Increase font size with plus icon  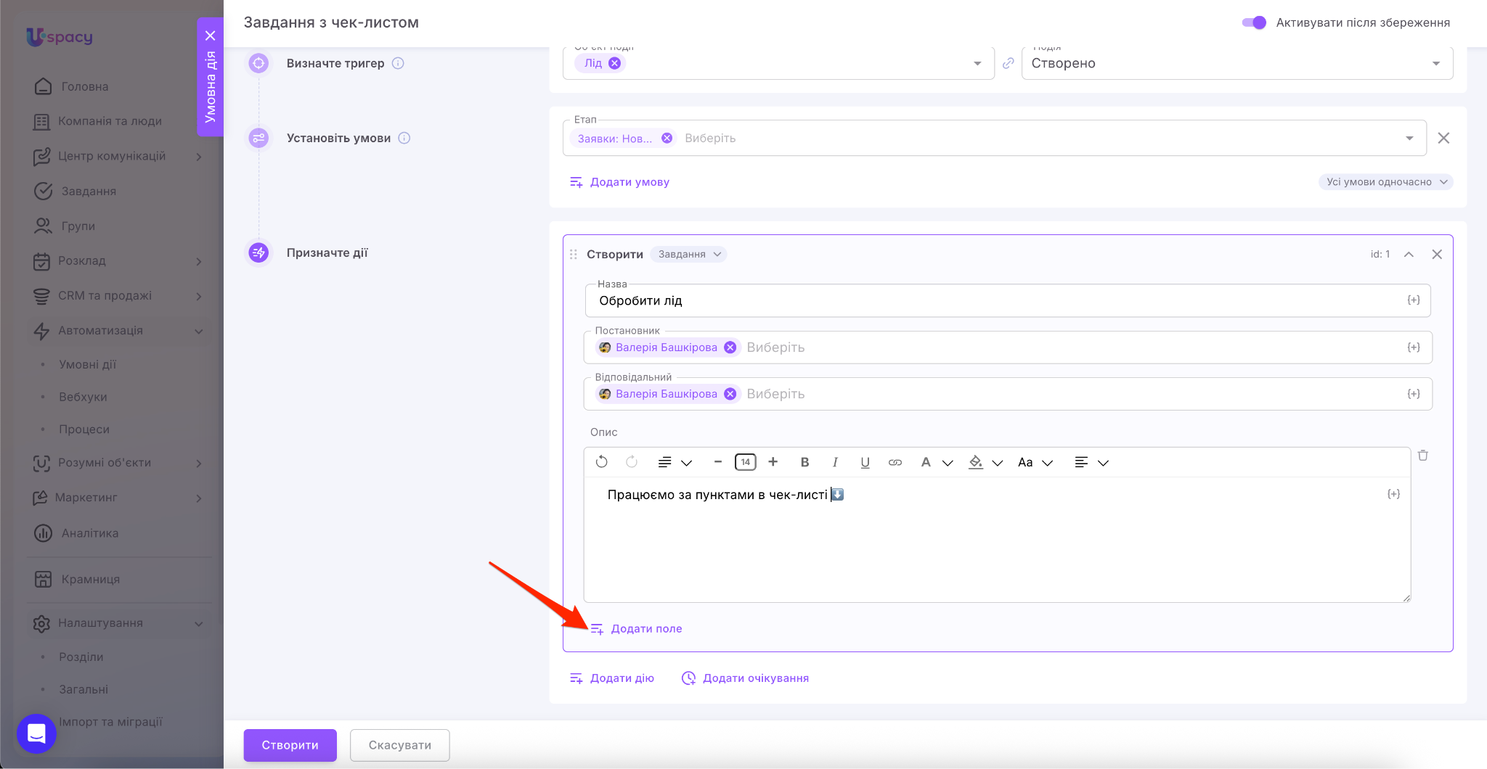pyautogui.click(x=773, y=462)
